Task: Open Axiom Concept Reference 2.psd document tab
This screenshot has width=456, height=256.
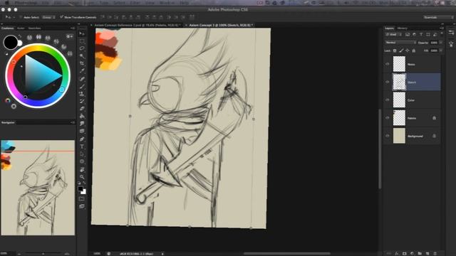Action: coord(138,26)
